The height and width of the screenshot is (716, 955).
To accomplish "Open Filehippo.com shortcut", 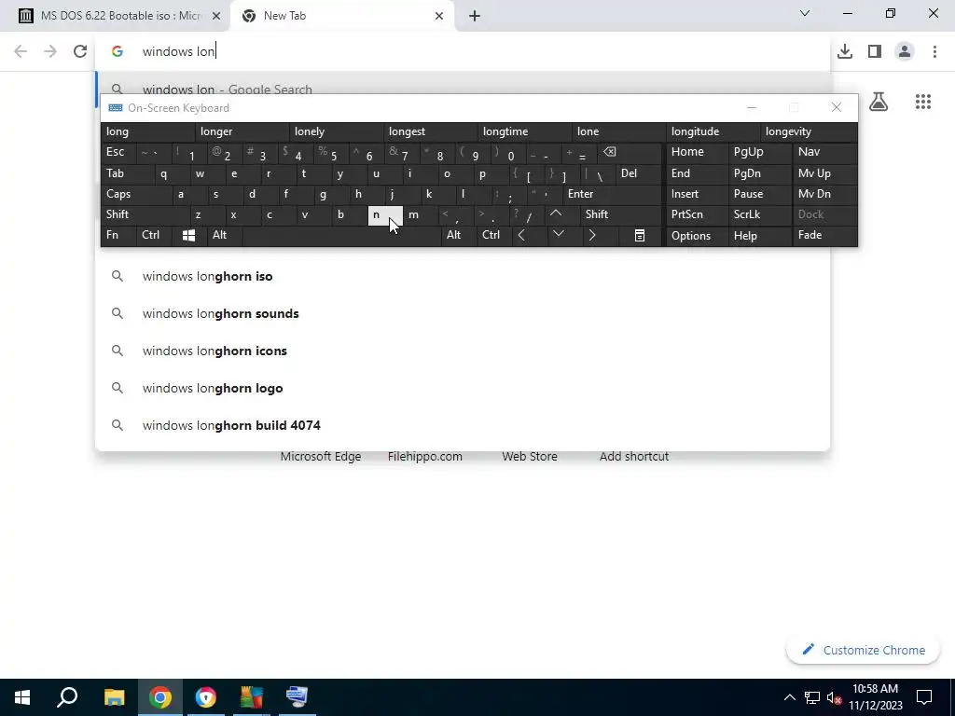I will tap(424, 457).
